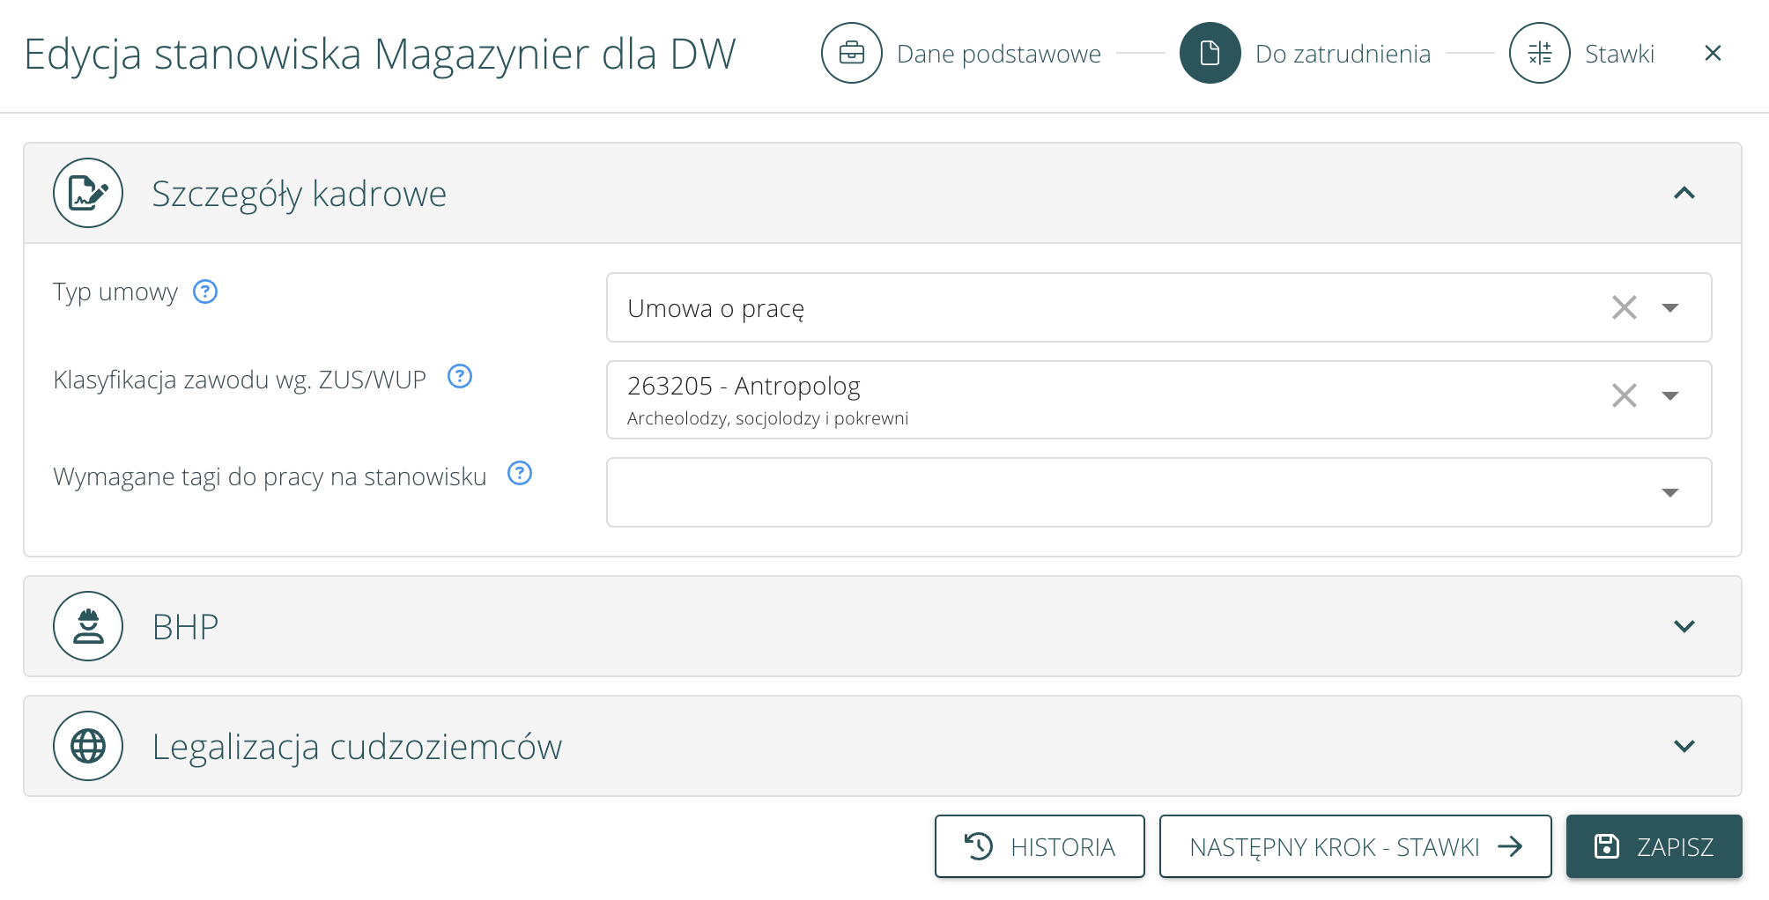
Task: Click the BHP hard-hat worker icon
Action: coord(88,626)
